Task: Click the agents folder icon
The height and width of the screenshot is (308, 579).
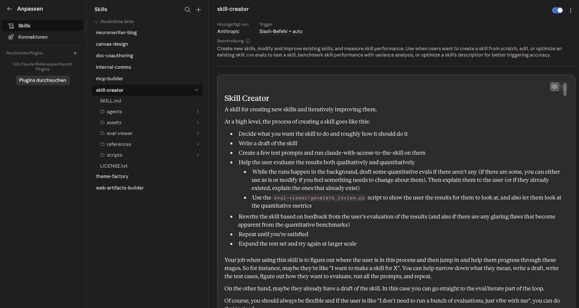Action: 102,112
